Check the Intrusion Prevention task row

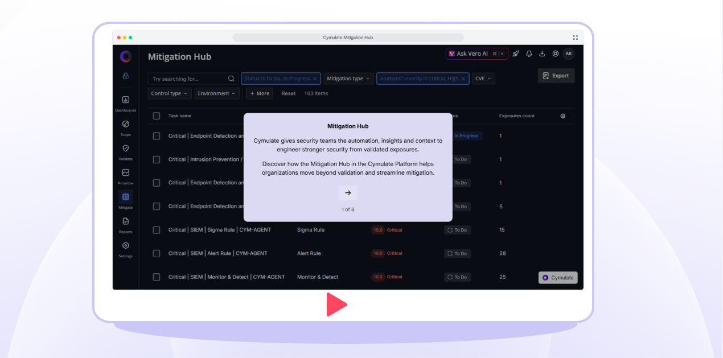coord(157,159)
